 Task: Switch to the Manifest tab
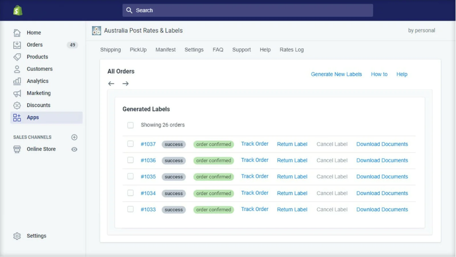click(x=165, y=50)
